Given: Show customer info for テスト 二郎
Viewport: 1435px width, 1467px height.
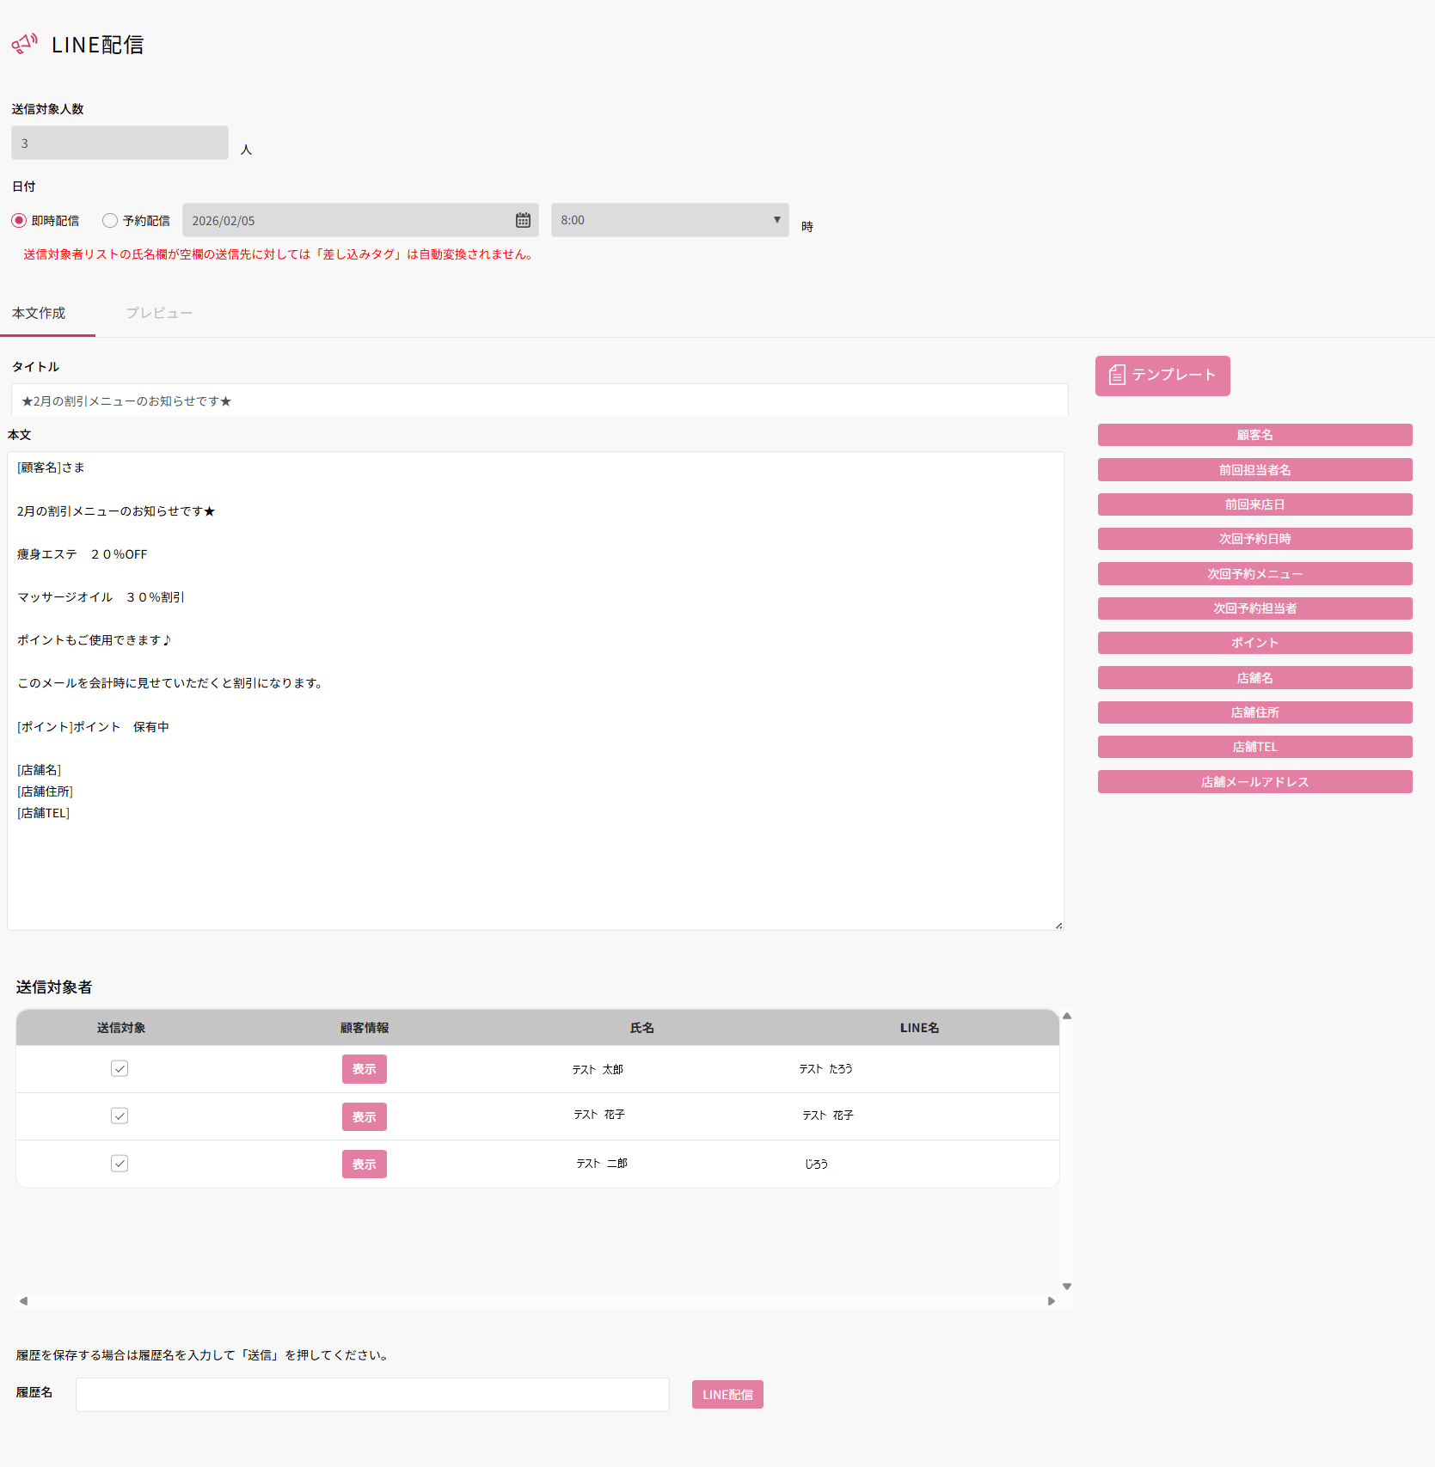Looking at the screenshot, I should 364,1164.
